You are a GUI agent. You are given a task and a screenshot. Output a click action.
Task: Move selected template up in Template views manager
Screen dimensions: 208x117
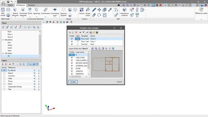(x=80, y=32)
